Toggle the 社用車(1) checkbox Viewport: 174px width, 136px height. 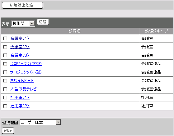(5, 98)
